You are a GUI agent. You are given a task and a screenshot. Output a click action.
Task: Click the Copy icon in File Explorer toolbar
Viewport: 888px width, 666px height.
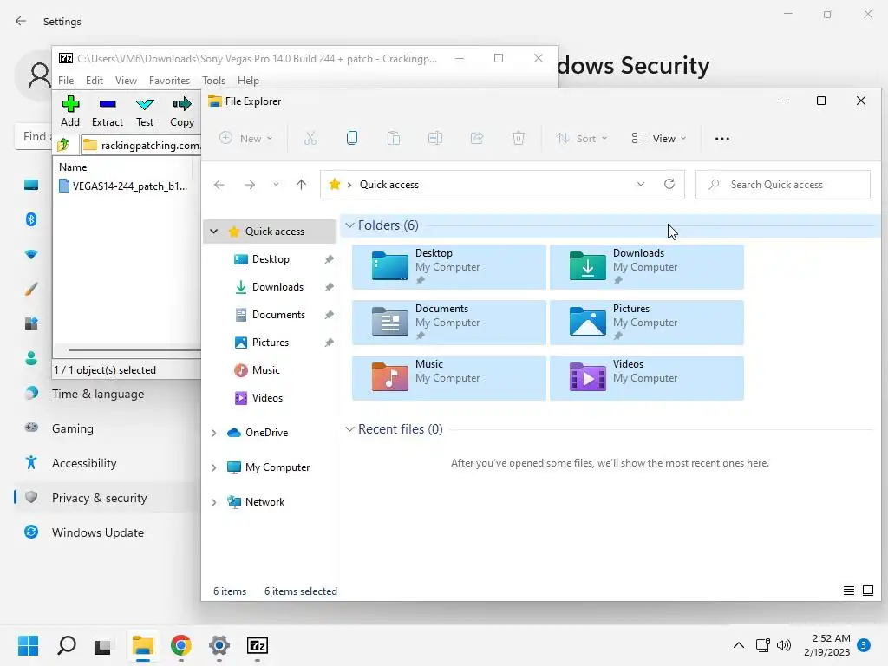[352, 138]
